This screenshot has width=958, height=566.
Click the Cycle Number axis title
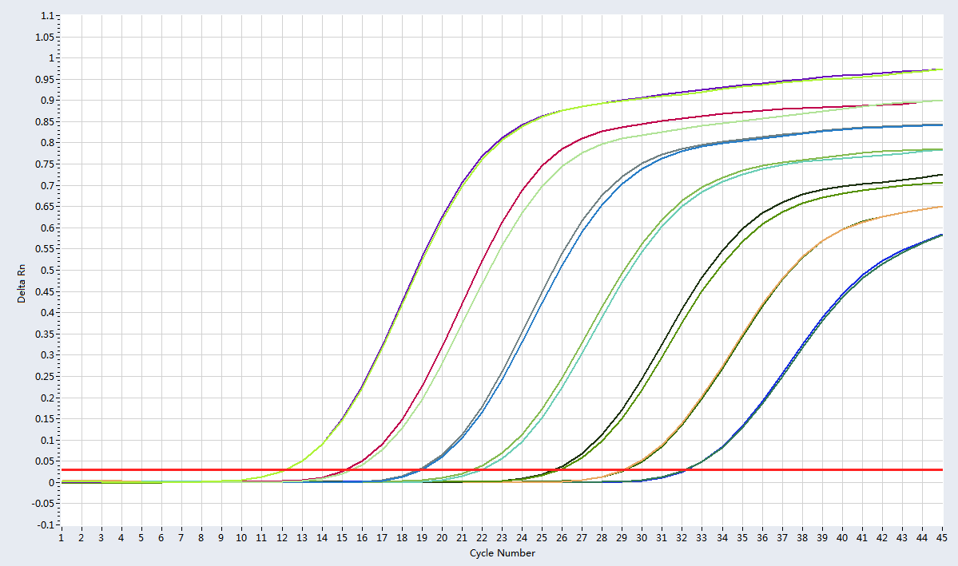click(x=502, y=553)
